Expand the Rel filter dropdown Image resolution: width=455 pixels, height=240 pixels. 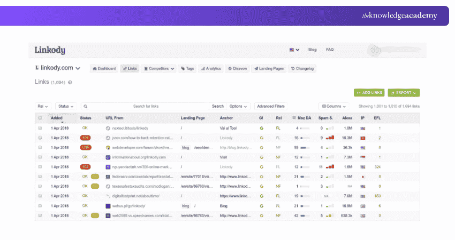point(43,107)
